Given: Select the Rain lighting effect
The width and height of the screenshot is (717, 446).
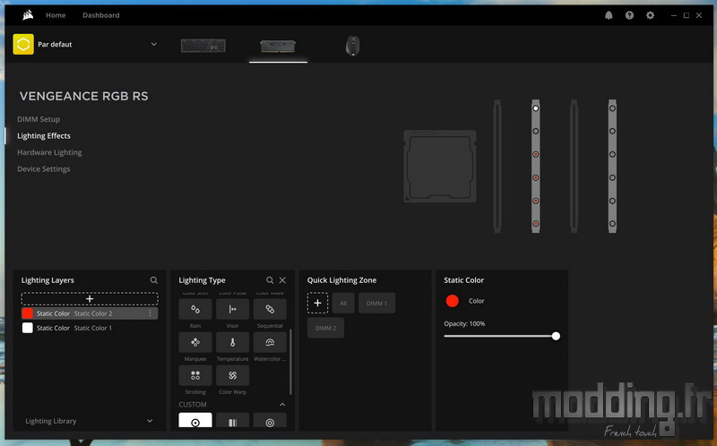Looking at the screenshot, I should [195, 309].
